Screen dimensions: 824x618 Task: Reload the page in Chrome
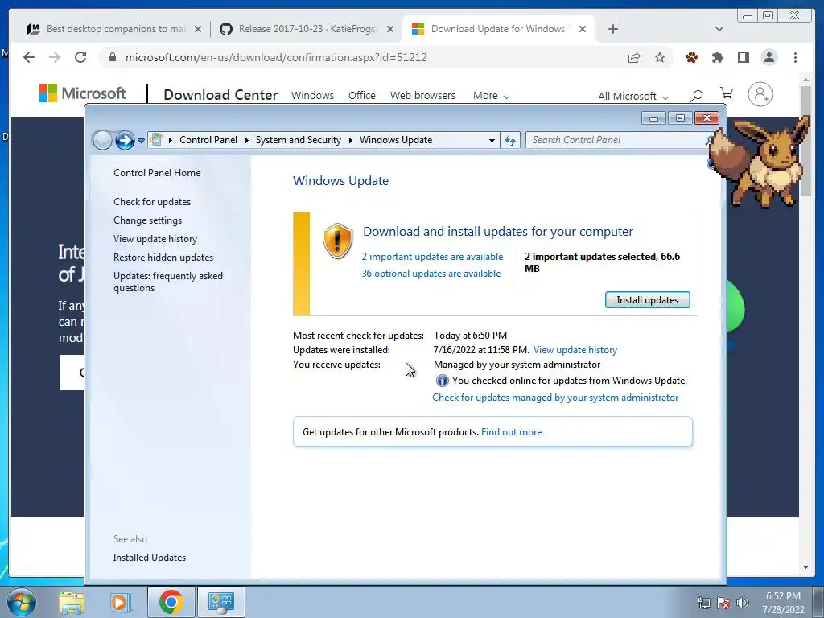click(x=80, y=57)
